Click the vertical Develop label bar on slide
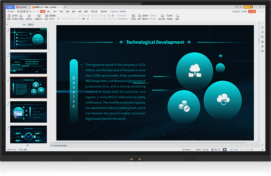This screenshot has height=176, width=271. coord(74,91)
